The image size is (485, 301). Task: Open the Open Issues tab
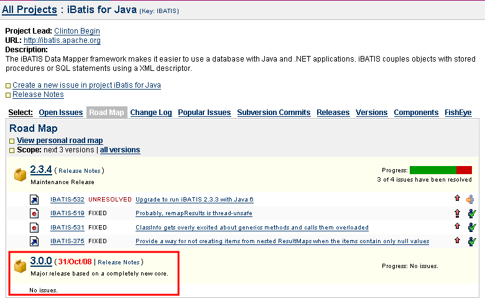(x=61, y=113)
